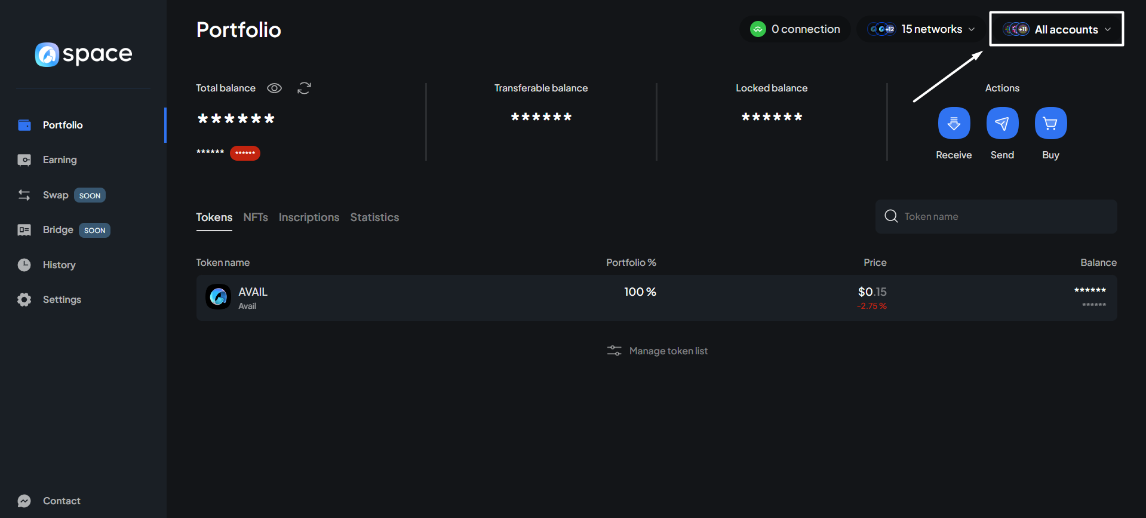The width and height of the screenshot is (1146, 518).
Task: Click the Buy cart icon
Action: coord(1050,123)
